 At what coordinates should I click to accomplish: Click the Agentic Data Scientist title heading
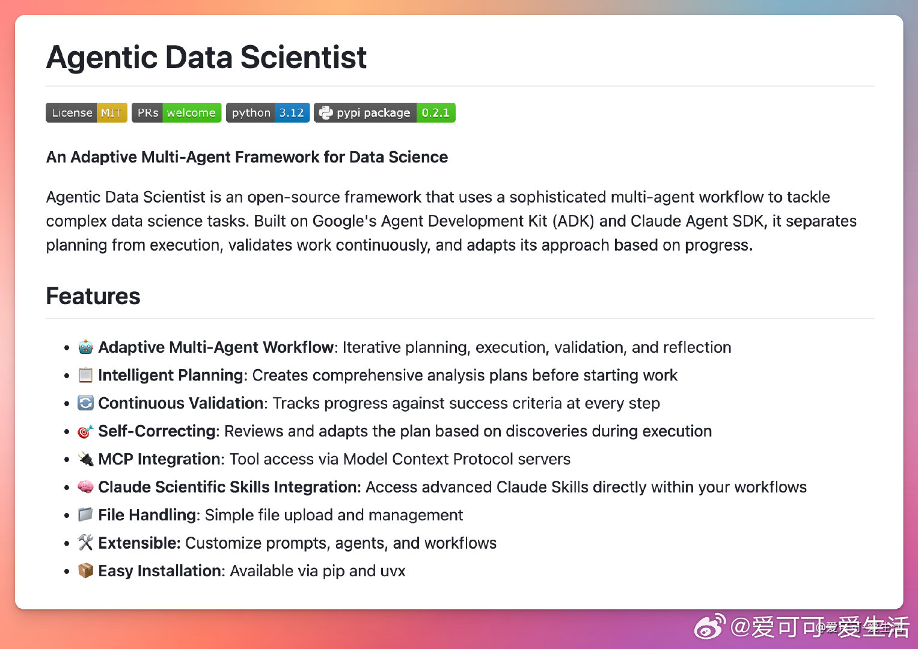(x=206, y=58)
